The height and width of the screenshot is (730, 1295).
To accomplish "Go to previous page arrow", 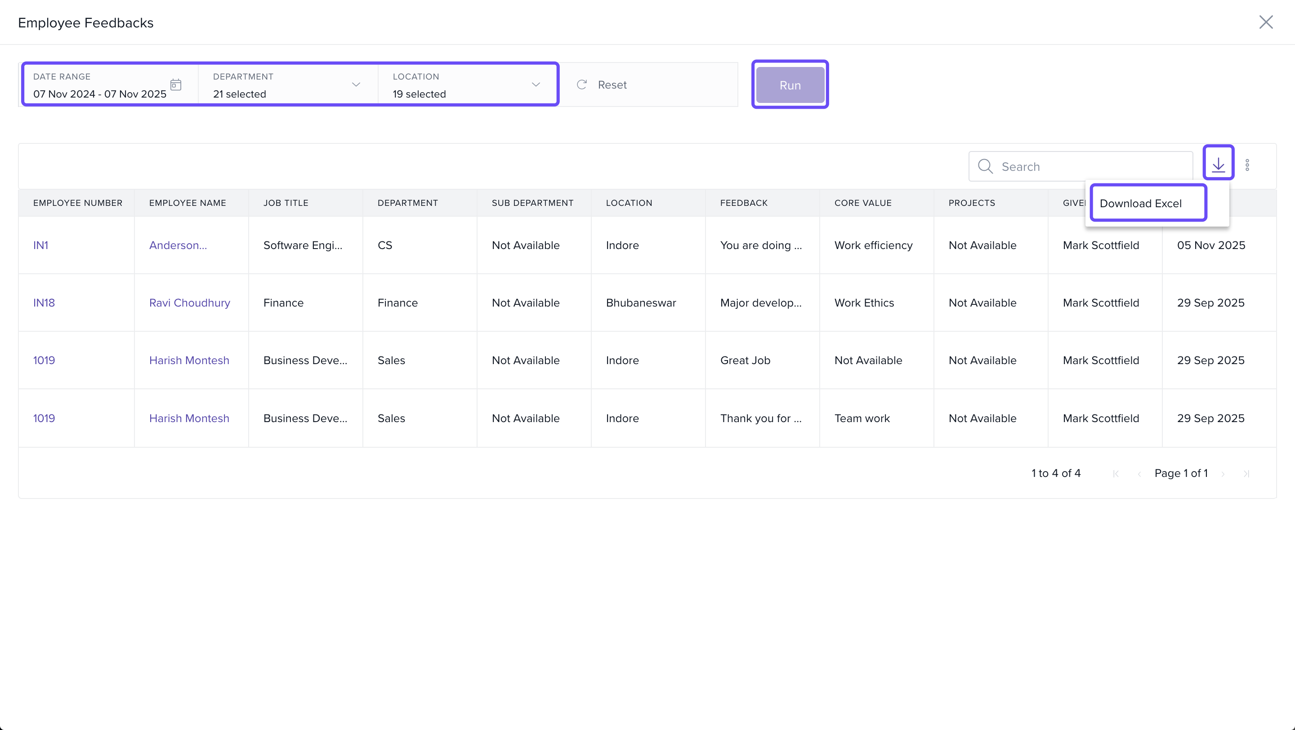I will pyautogui.click(x=1139, y=474).
